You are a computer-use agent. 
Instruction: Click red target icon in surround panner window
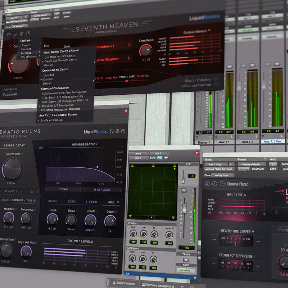[x=197, y=153]
